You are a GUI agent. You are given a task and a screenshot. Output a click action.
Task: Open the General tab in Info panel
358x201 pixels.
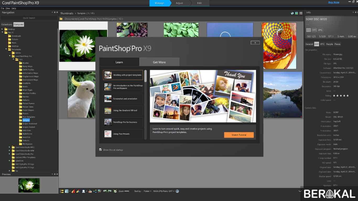click(309, 44)
